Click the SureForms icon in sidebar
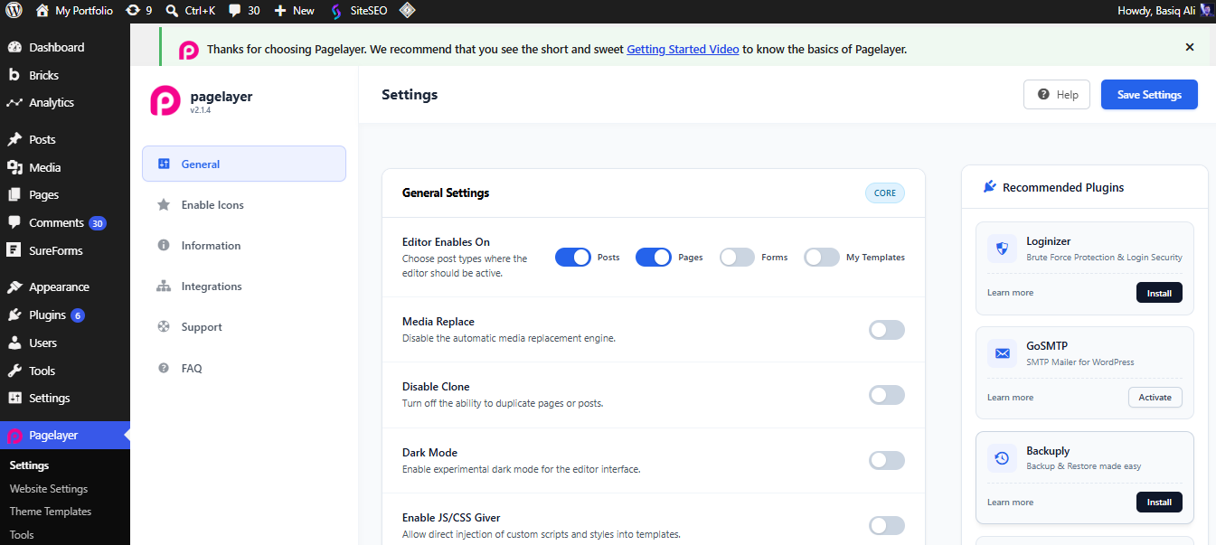 tap(14, 250)
